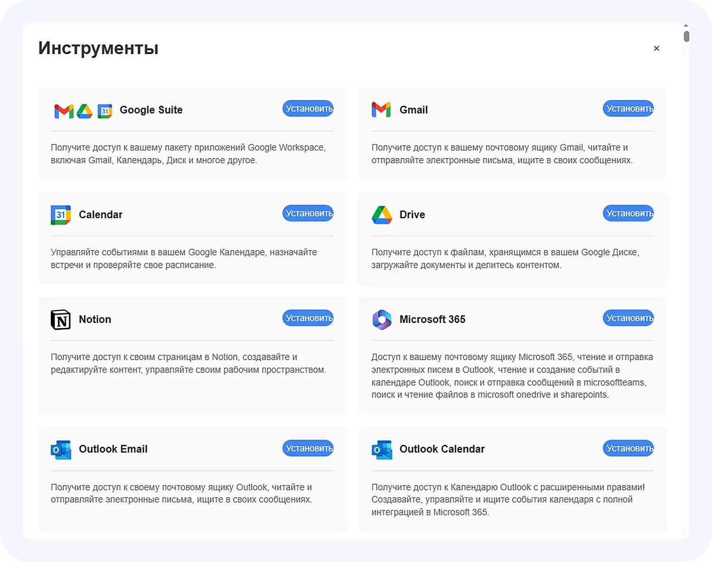
Task: Select the Outlook Calendar title text
Action: (442, 449)
